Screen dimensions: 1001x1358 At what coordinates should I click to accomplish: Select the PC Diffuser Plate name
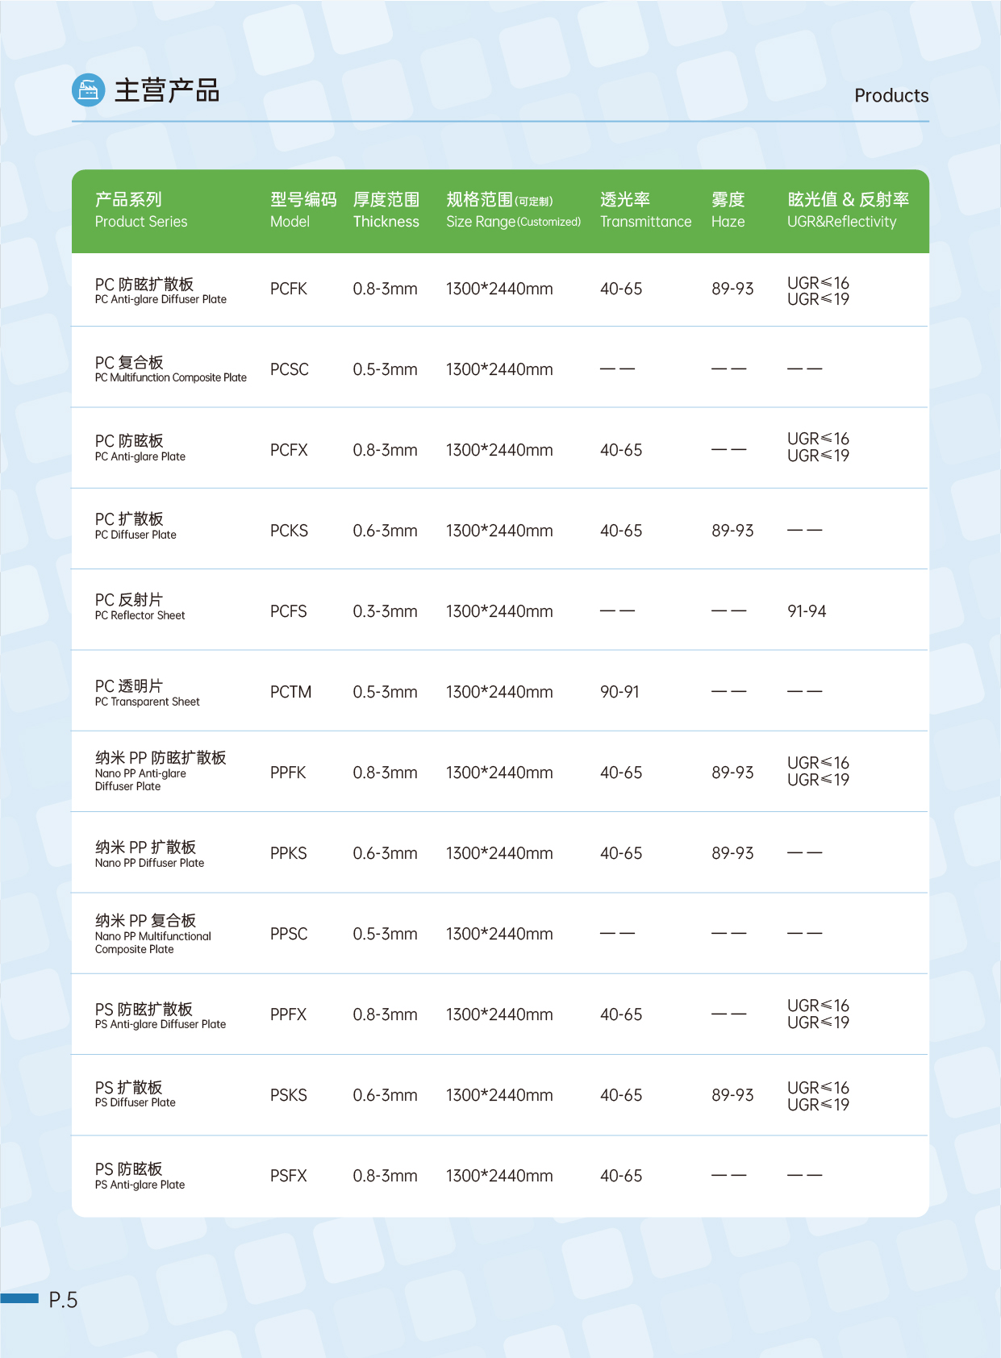pos(136,527)
